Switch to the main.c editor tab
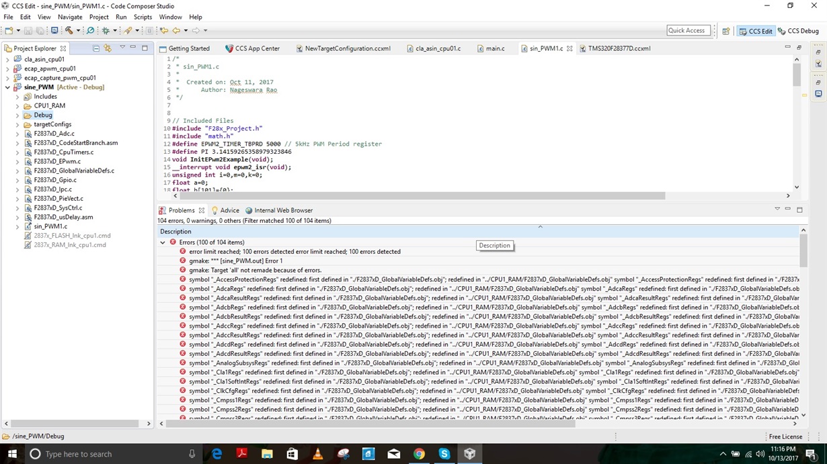The image size is (827, 464). click(493, 48)
